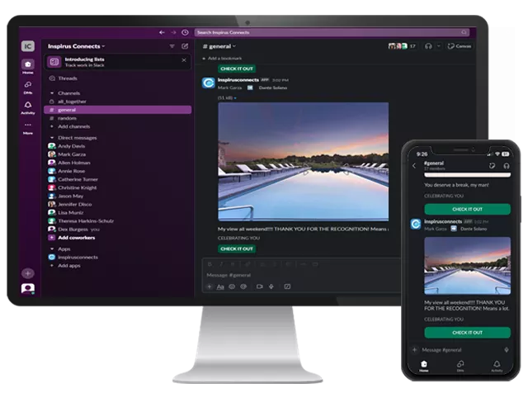Toggle text formatting Aa in composer
Screen dimensions: 528x393
click(x=220, y=286)
